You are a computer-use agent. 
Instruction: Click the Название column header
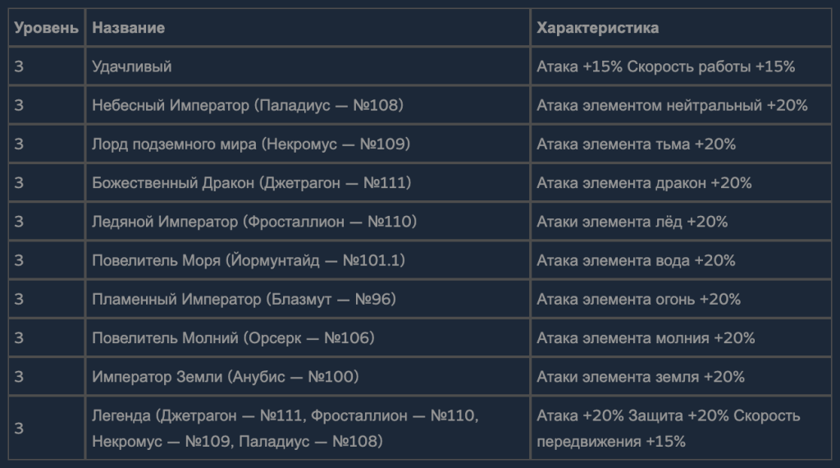[308, 27]
